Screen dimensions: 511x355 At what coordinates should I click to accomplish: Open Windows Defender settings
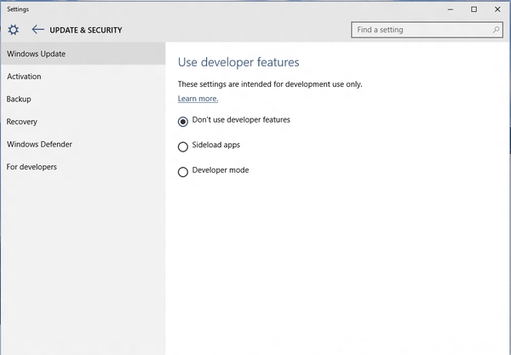(39, 144)
